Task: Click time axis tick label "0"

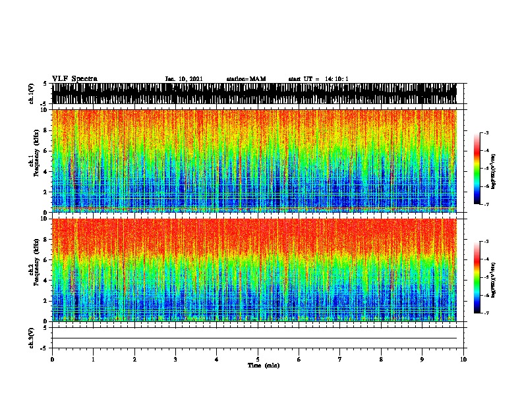Action: point(52,360)
